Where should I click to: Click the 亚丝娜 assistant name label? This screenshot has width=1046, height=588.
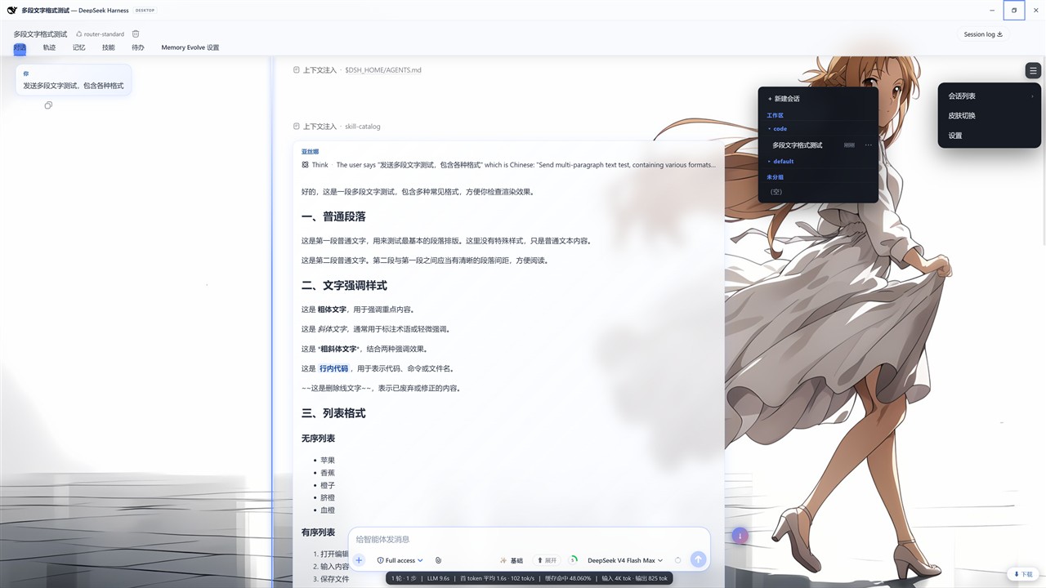[310, 152]
